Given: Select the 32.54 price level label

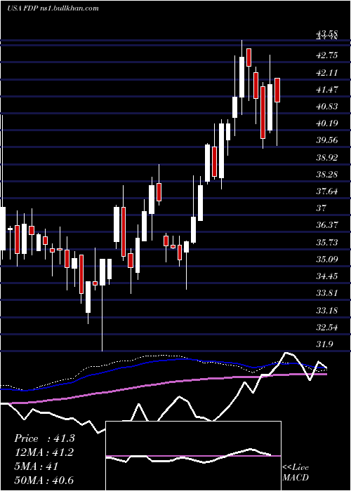Looking at the screenshot, I should (x=327, y=328).
